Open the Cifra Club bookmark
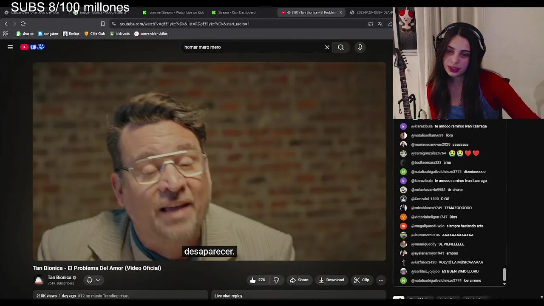 pos(94,34)
